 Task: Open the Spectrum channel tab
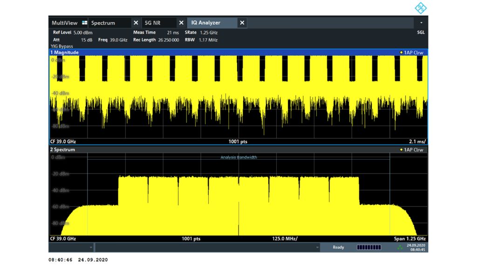(103, 23)
